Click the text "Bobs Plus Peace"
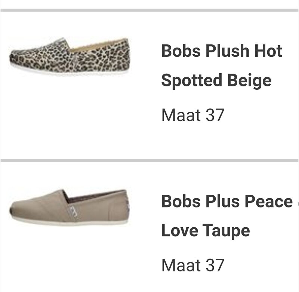The image size is (299, 292). click(x=226, y=202)
